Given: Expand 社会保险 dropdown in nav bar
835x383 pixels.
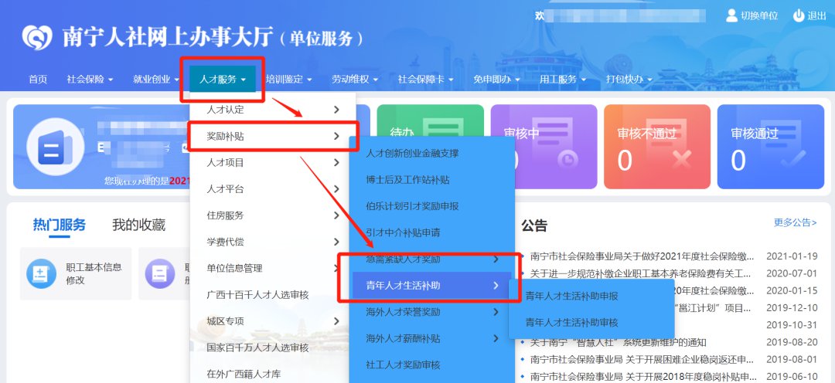Looking at the screenshot, I should pos(90,80).
